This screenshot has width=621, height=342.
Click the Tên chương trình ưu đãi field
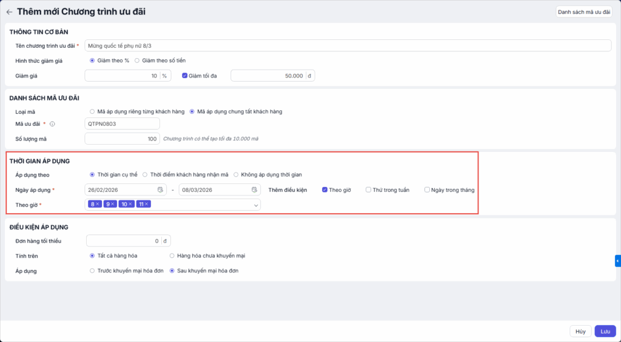point(347,45)
